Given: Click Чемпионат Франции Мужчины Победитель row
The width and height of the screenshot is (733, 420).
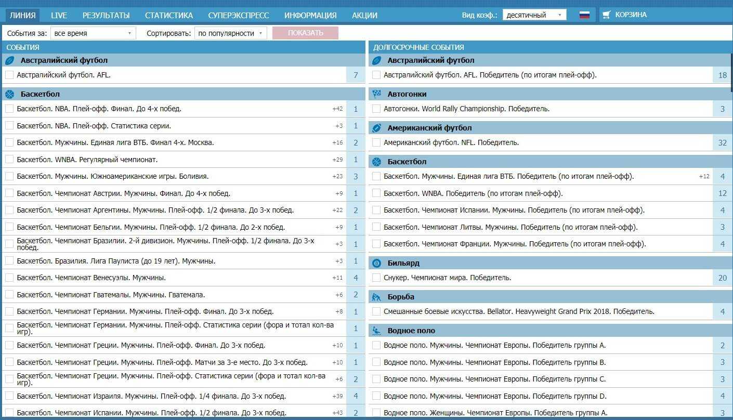Looking at the screenshot, I should 550,244.
